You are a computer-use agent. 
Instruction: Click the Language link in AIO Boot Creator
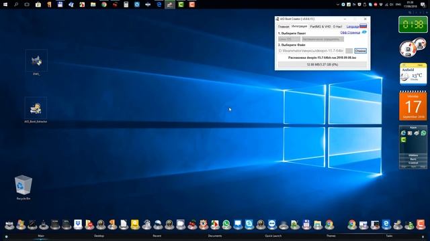pos(353,27)
